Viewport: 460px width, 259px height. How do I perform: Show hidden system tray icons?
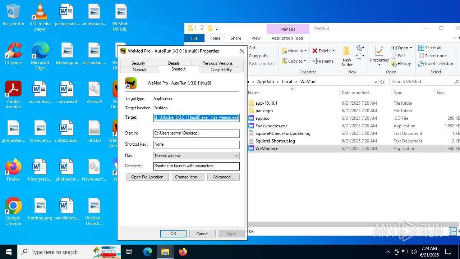coord(388,252)
